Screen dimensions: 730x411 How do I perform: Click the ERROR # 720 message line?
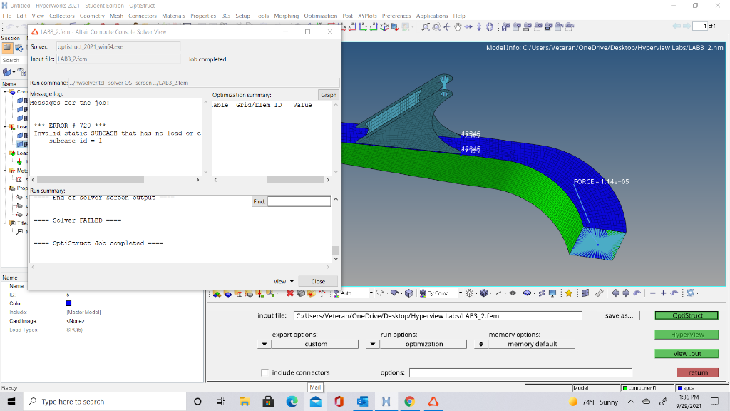coord(70,126)
